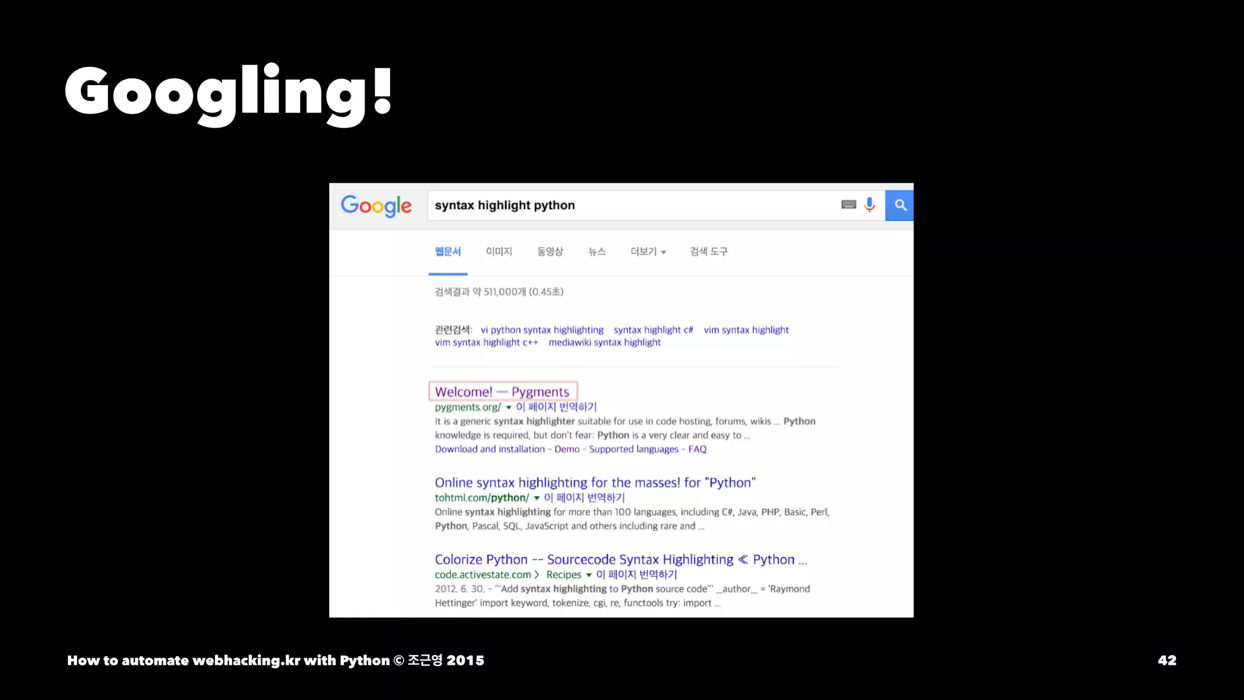Image resolution: width=1244 pixels, height=700 pixels.
Task: Expand the dropdown arrow next to Recipes
Action: pyautogui.click(x=589, y=575)
